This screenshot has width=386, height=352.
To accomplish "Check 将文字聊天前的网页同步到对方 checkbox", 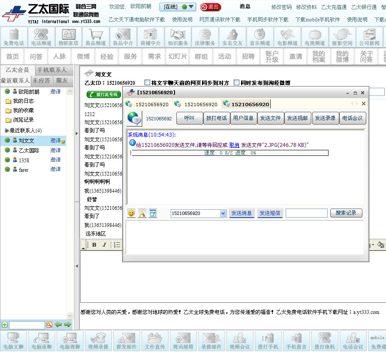I will pyautogui.click(x=147, y=82).
